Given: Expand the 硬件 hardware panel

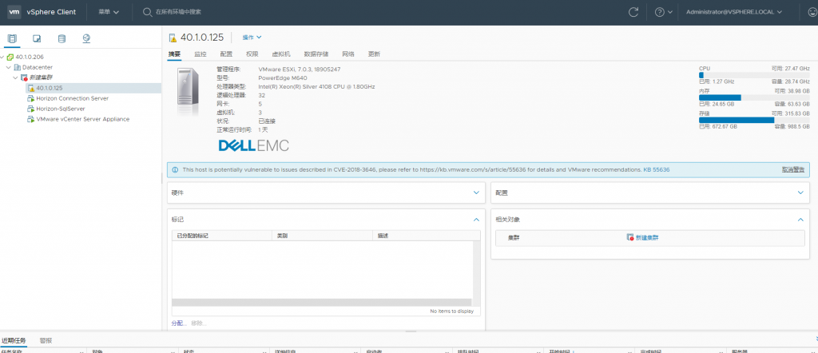Looking at the screenshot, I should 476,193.
